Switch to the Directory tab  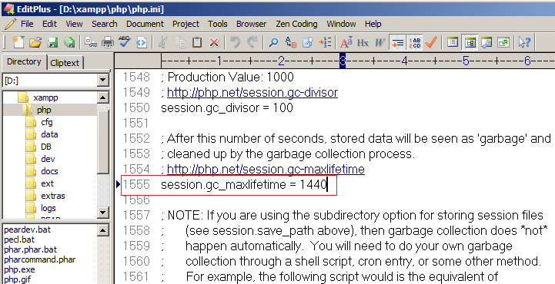tap(24, 61)
